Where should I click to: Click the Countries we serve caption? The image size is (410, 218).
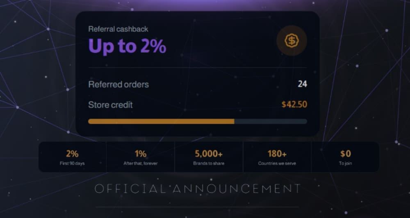(x=277, y=163)
